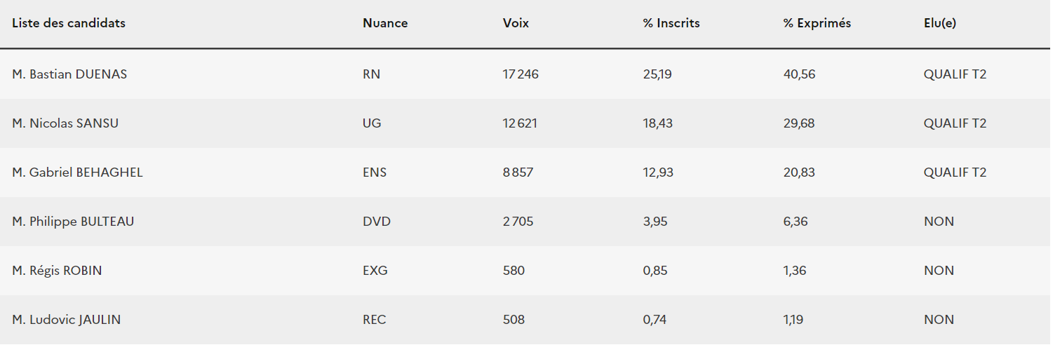Click "QUALIF T2" in the SANSU row
Image resolution: width=1060 pixels, height=345 pixels.
point(955,123)
